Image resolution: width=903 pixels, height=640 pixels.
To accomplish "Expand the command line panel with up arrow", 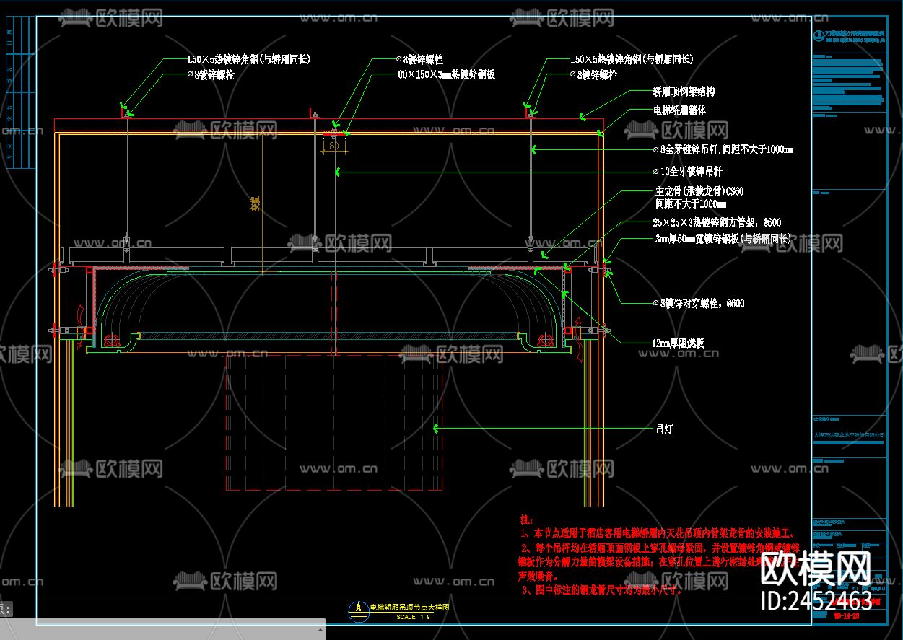I will pos(320,630).
